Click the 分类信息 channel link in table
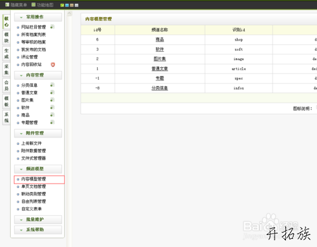317x247 pixels. click(160, 88)
